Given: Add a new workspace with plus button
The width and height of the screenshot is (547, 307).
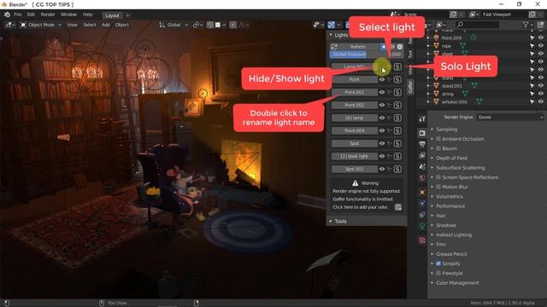Looking at the screenshot, I should [127, 15].
